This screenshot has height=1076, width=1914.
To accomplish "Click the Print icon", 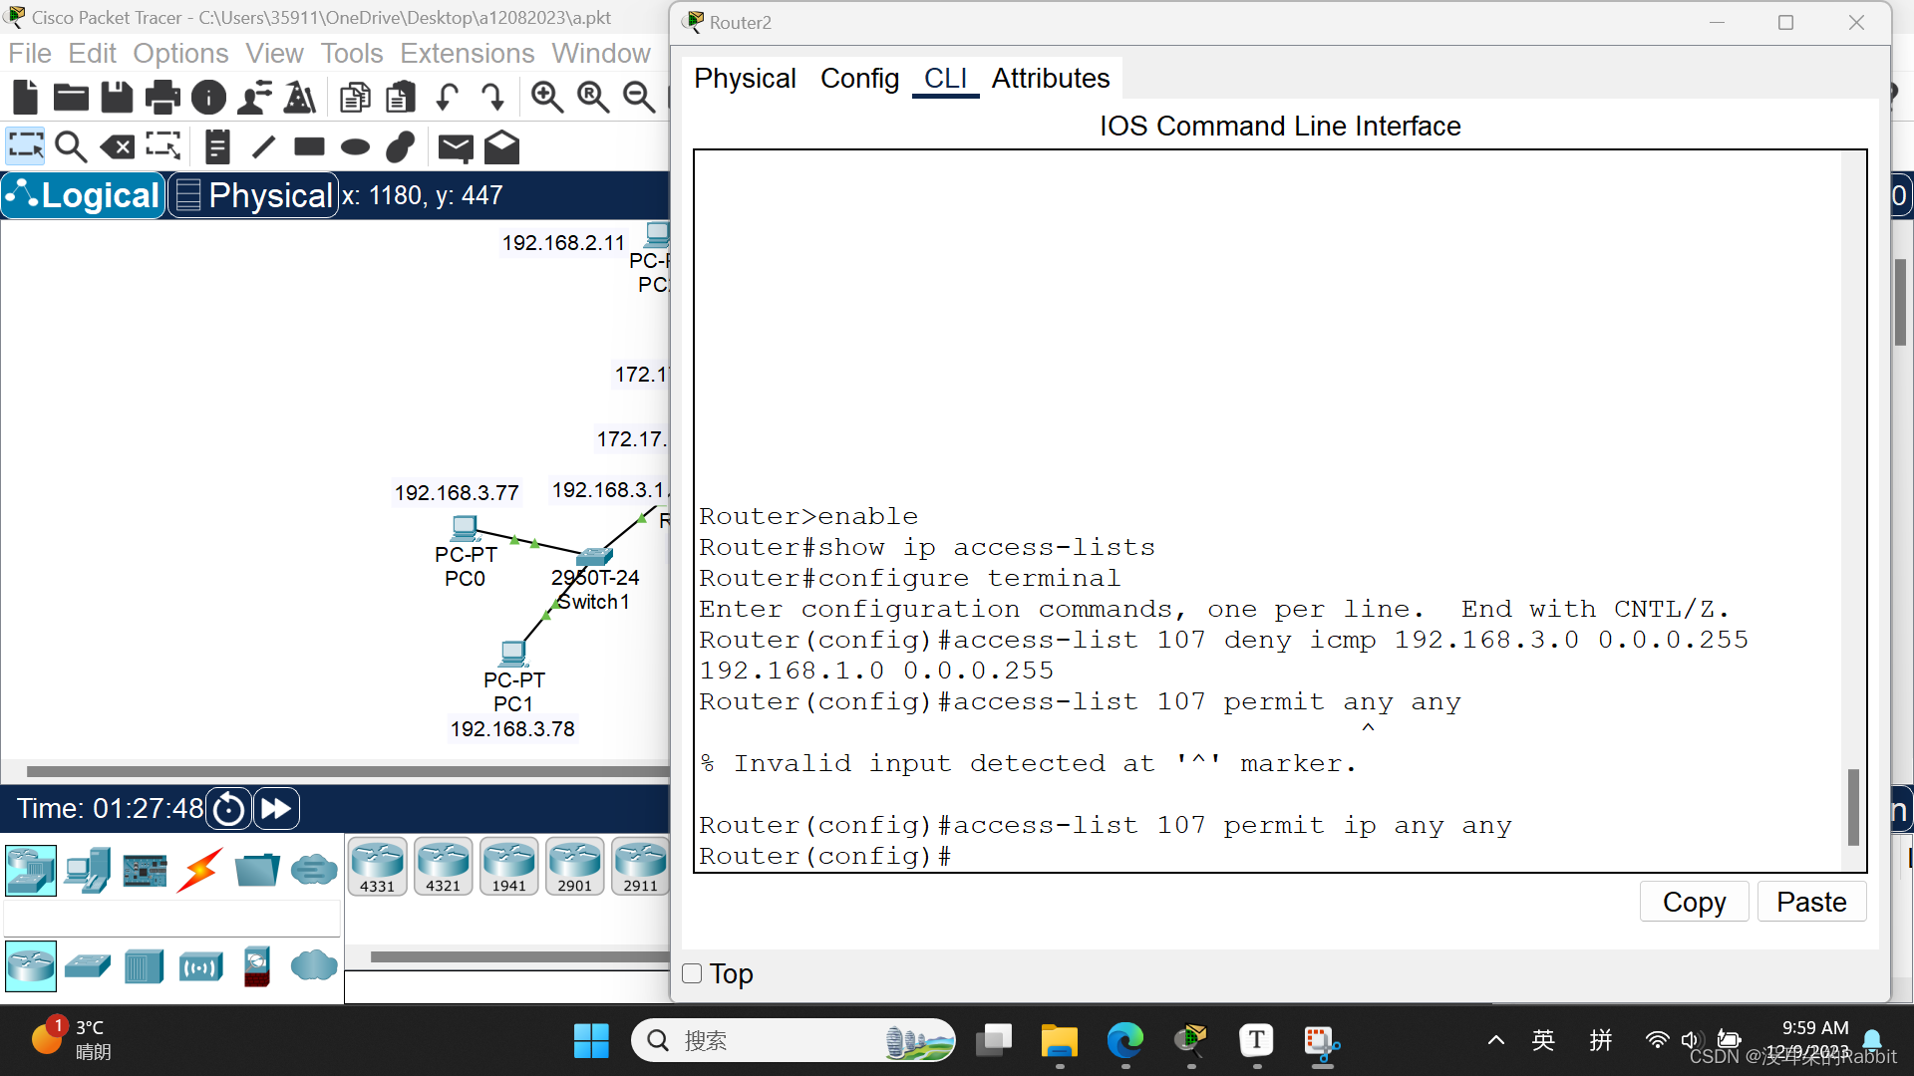I will tap(162, 97).
